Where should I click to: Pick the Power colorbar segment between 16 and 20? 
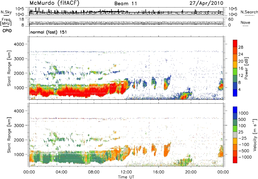[235, 65]
